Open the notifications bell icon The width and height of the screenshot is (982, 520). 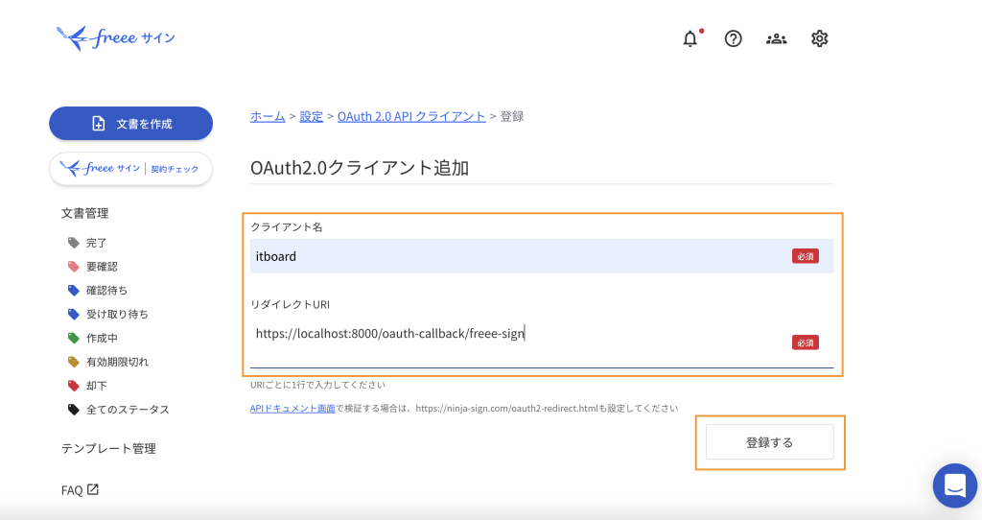click(690, 38)
